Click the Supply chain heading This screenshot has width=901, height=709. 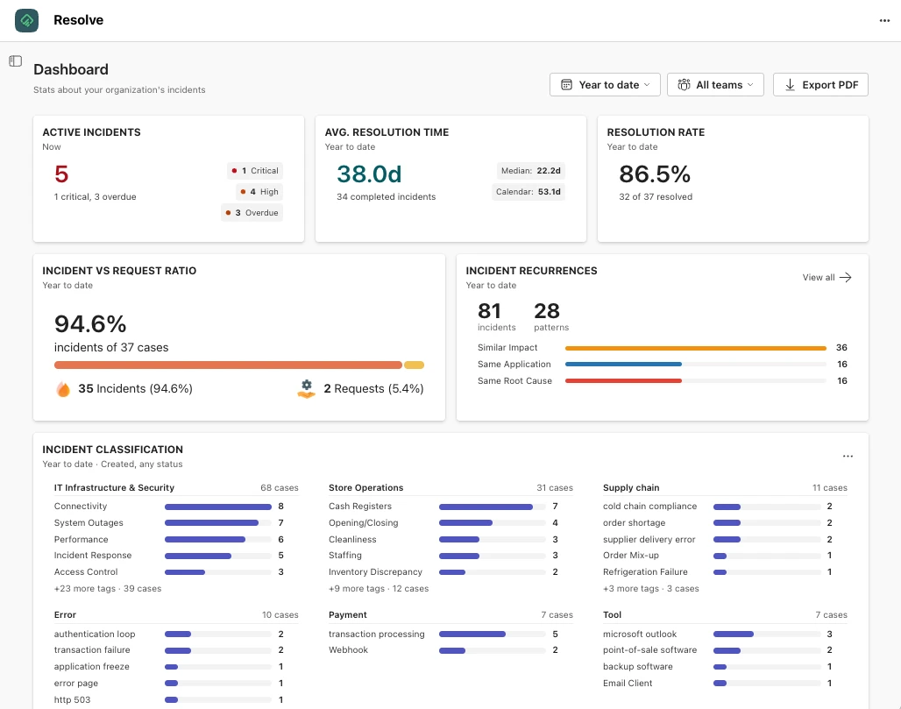pyautogui.click(x=631, y=488)
